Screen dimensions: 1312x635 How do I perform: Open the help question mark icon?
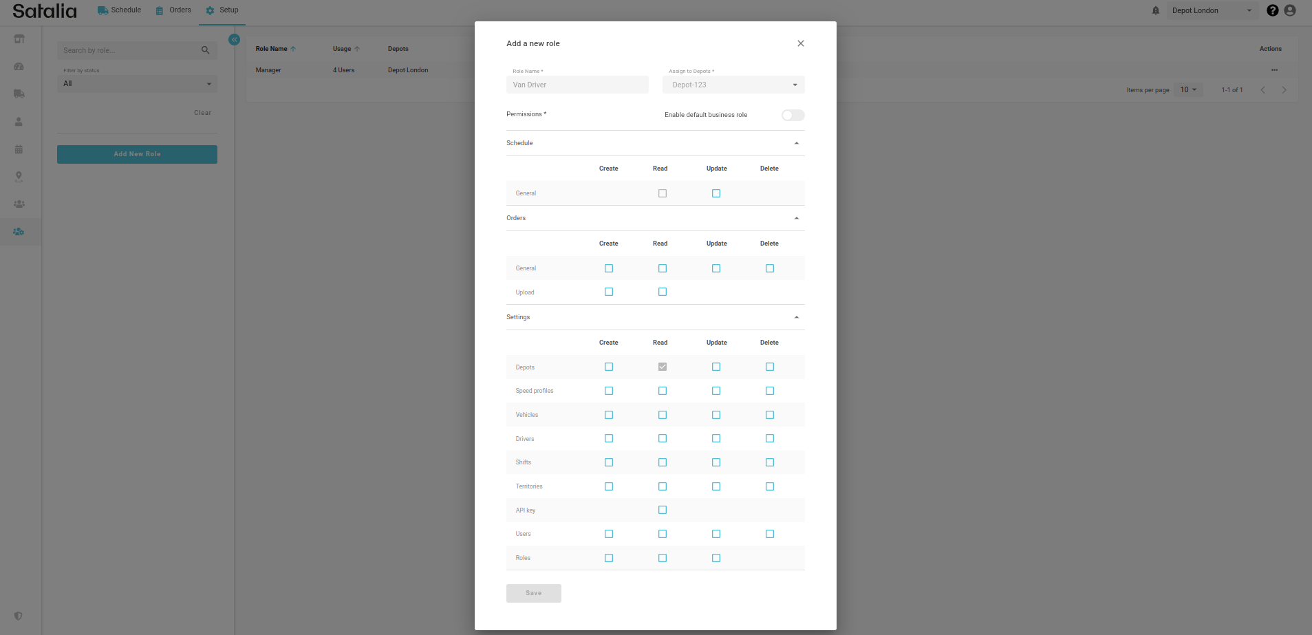click(x=1272, y=10)
